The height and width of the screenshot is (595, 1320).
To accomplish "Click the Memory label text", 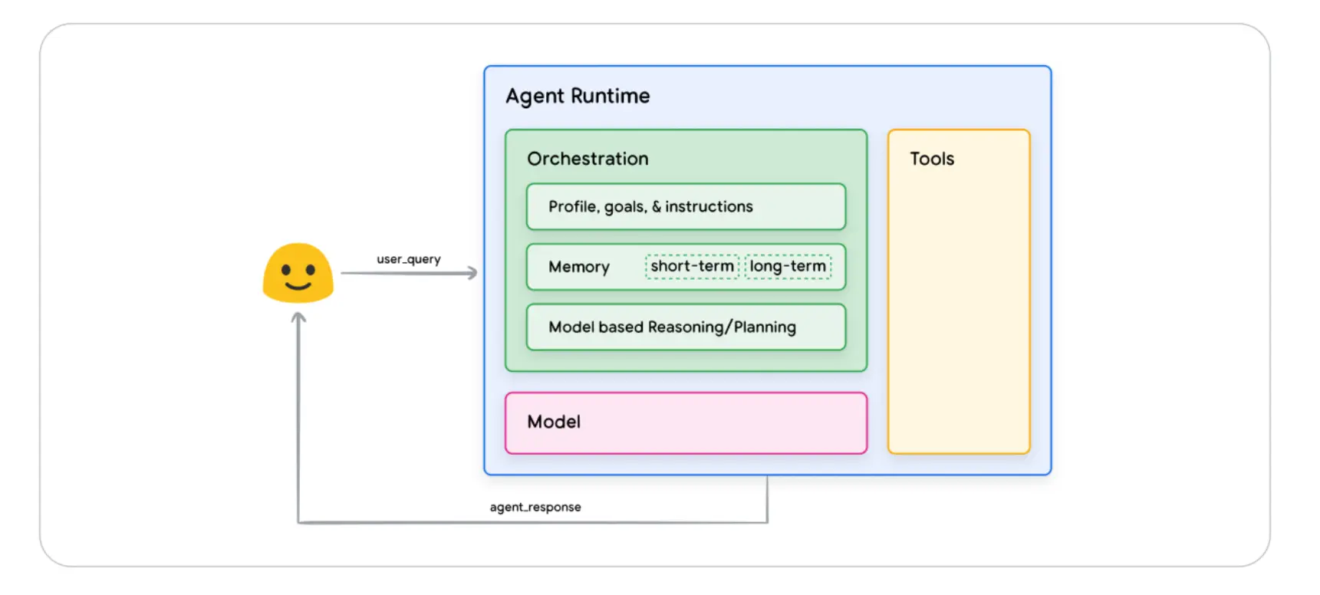I will pyautogui.click(x=578, y=267).
